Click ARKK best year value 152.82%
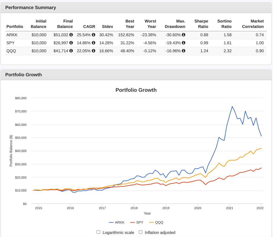273x237 pixels. click(x=126, y=35)
